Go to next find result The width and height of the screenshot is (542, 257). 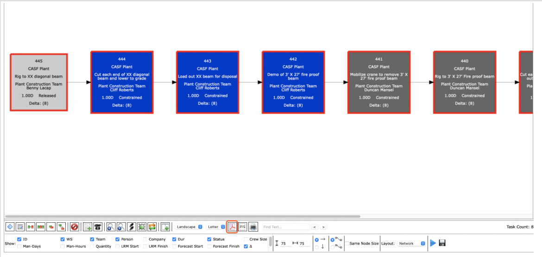(323, 227)
